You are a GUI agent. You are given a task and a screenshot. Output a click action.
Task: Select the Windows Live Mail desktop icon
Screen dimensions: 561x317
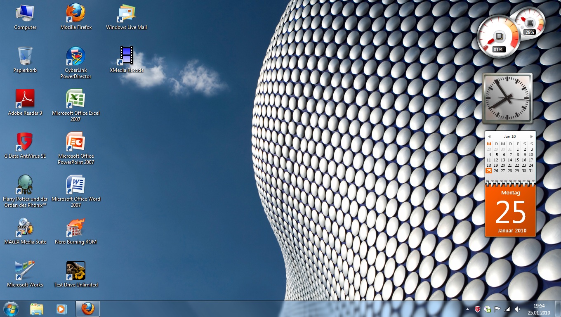(x=127, y=14)
